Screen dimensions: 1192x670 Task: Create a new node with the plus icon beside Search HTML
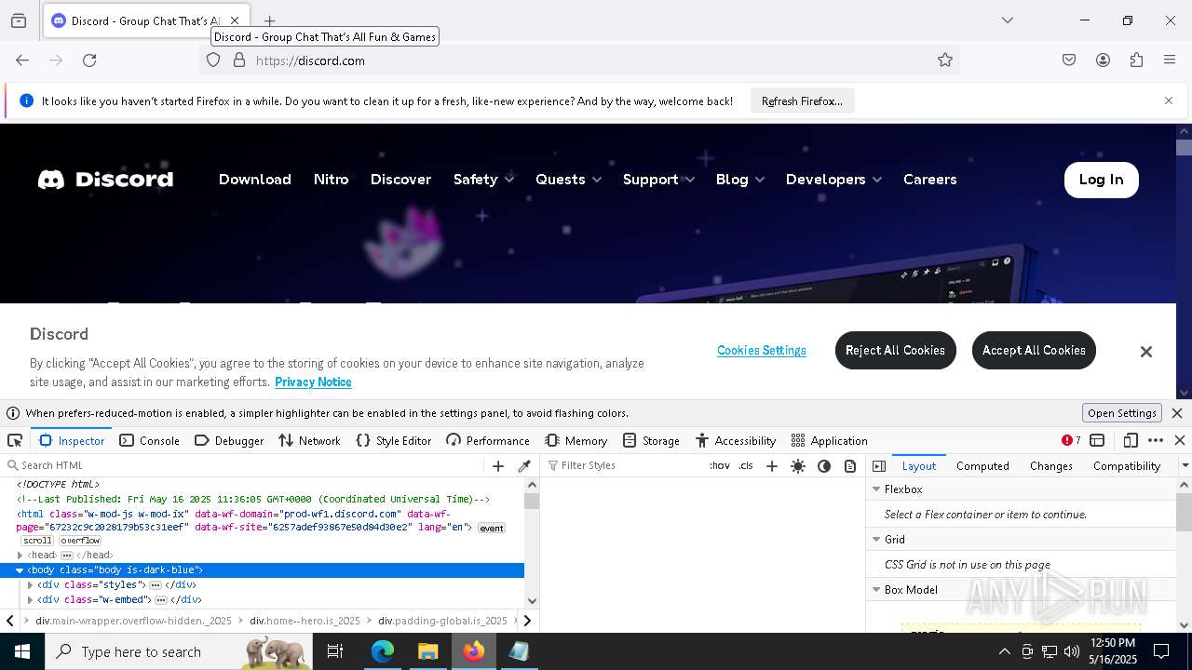coord(498,466)
